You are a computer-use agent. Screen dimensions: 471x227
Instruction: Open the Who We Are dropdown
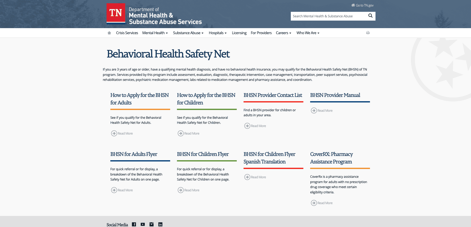[308, 33]
